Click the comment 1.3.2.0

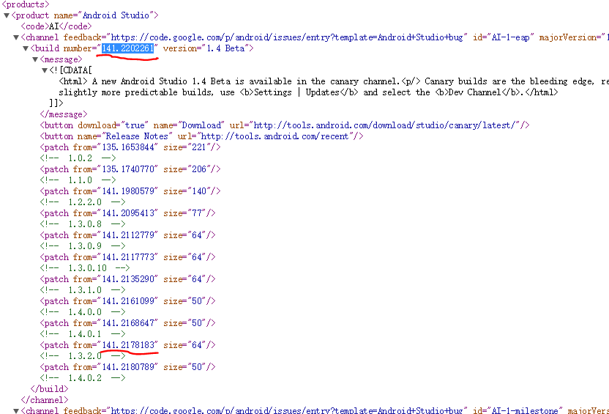click(x=83, y=356)
